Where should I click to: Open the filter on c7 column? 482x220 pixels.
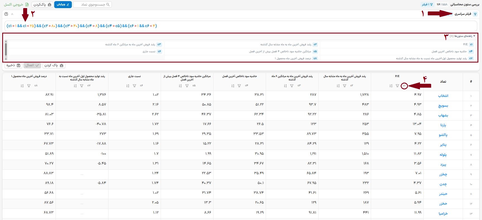click(x=82, y=86)
